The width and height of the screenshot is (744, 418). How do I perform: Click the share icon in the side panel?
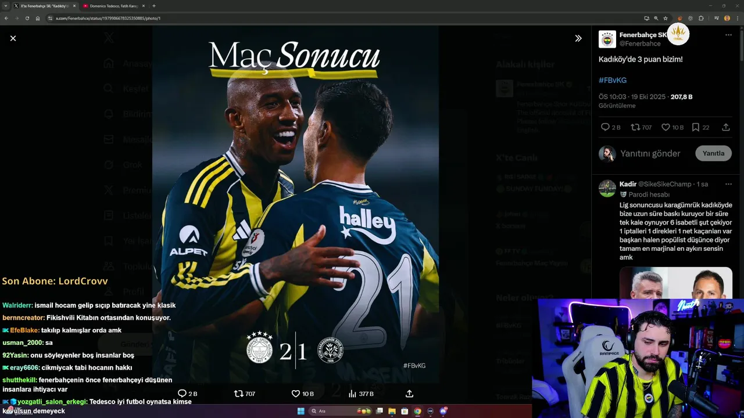[x=726, y=127]
